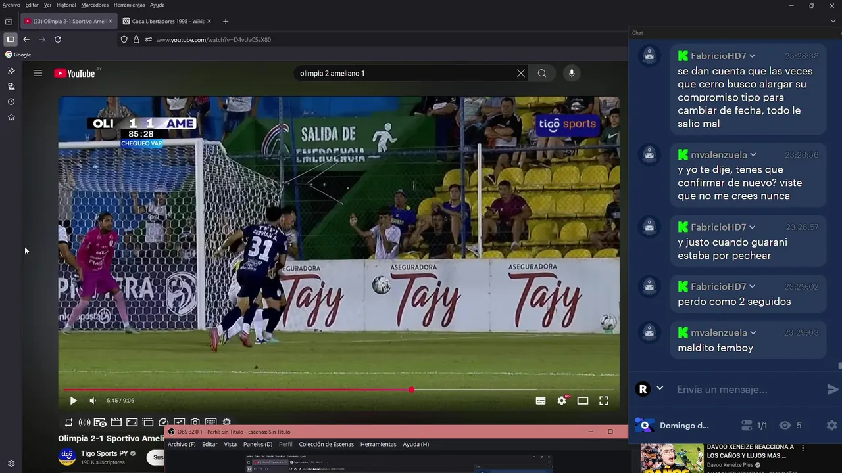Screen dimensions: 842x473
Task: Open the Herramientas browser menu
Action: pyautogui.click(x=129, y=5)
